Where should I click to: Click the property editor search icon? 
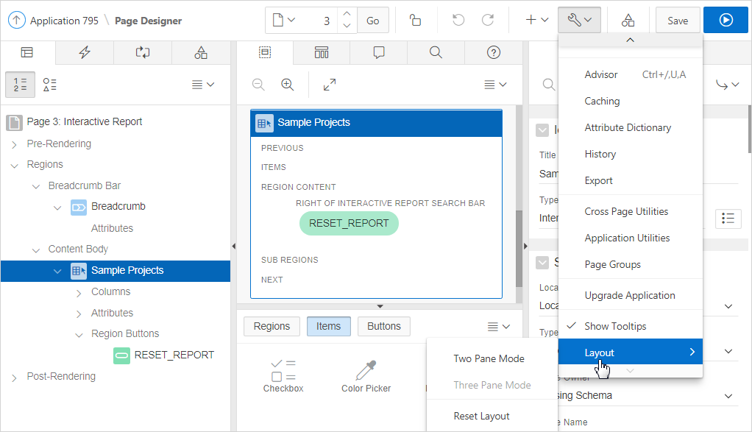coord(549,85)
